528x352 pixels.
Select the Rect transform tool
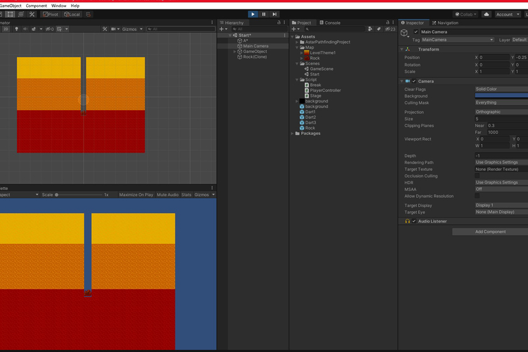click(x=10, y=14)
